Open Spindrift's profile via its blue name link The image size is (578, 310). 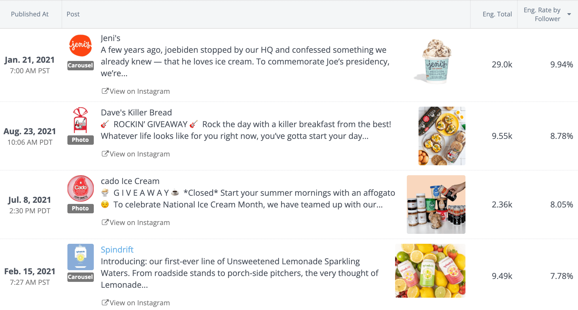[x=117, y=249]
